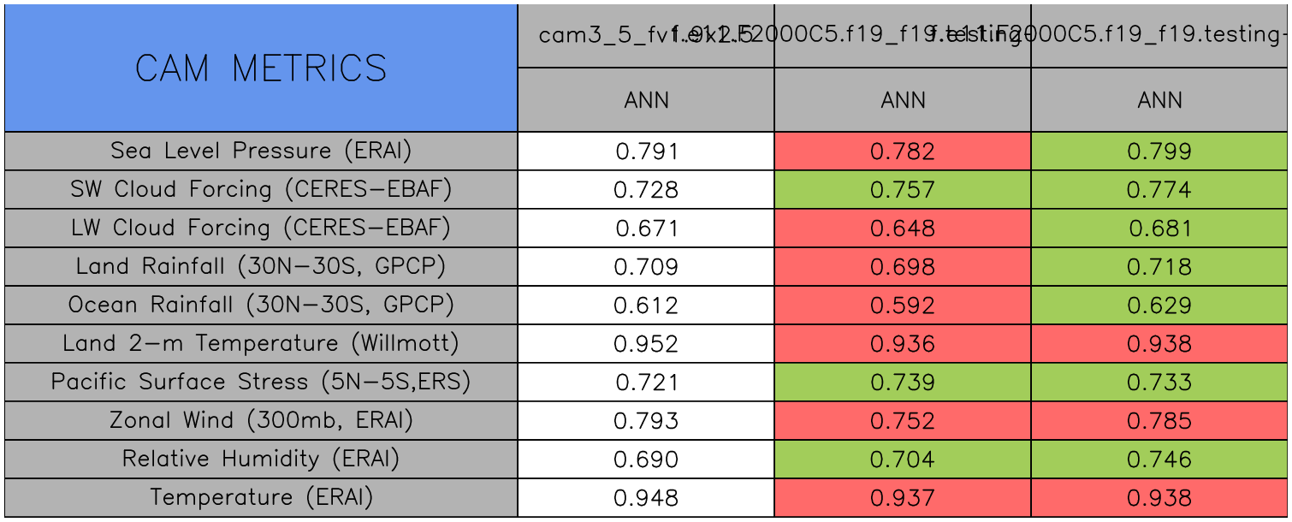Click the red cell showing 0.782
This screenshot has width=1292, height=522.
[x=903, y=151]
